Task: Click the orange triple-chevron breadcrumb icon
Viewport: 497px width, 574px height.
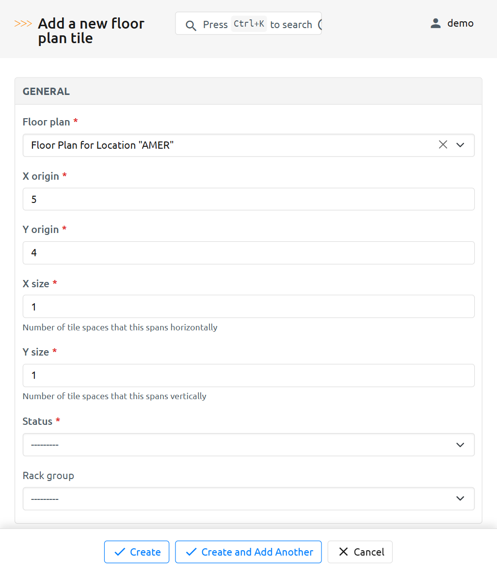Action: [x=23, y=24]
